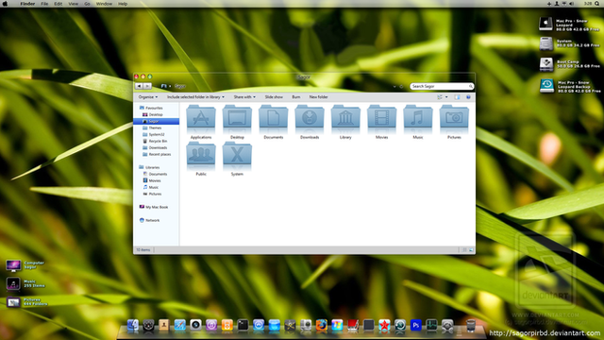Switch to large icons view in status bar
The height and width of the screenshot is (340, 604).
click(471, 249)
